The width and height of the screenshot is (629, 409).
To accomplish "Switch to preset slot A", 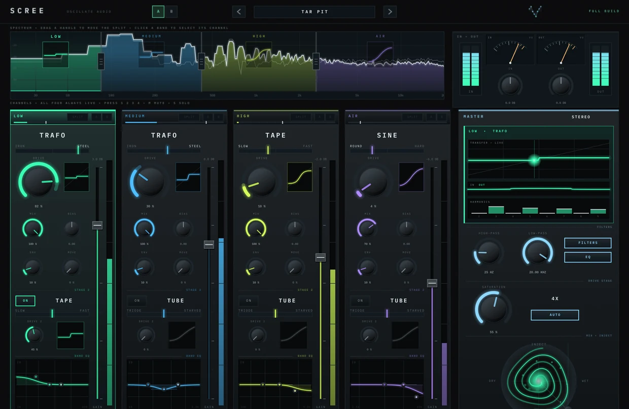I will 158,11.
